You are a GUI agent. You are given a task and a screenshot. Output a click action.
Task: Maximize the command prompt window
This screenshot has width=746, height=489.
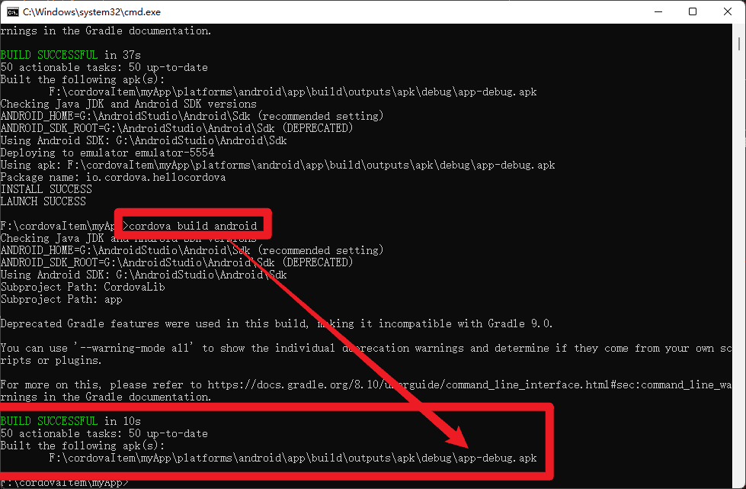click(x=692, y=11)
